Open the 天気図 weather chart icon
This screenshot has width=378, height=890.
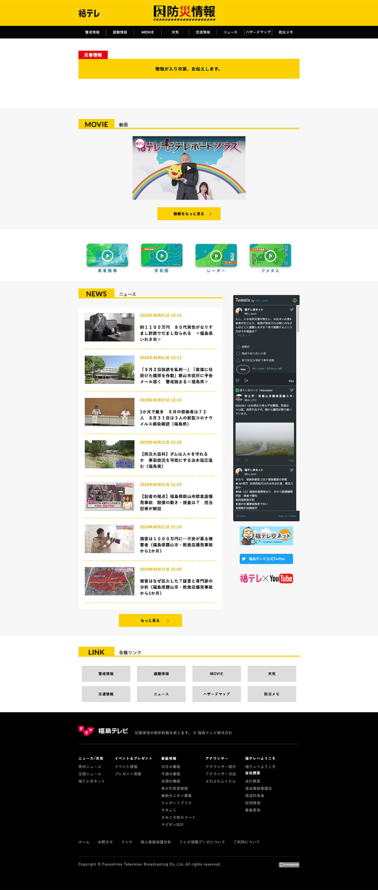pos(162,256)
